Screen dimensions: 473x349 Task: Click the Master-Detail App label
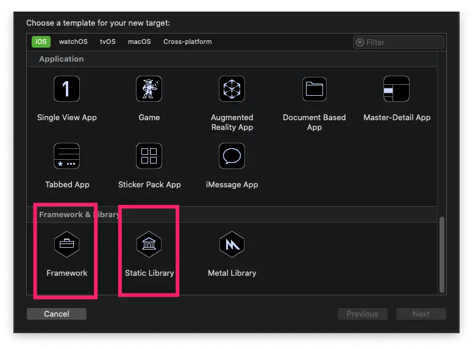point(397,117)
